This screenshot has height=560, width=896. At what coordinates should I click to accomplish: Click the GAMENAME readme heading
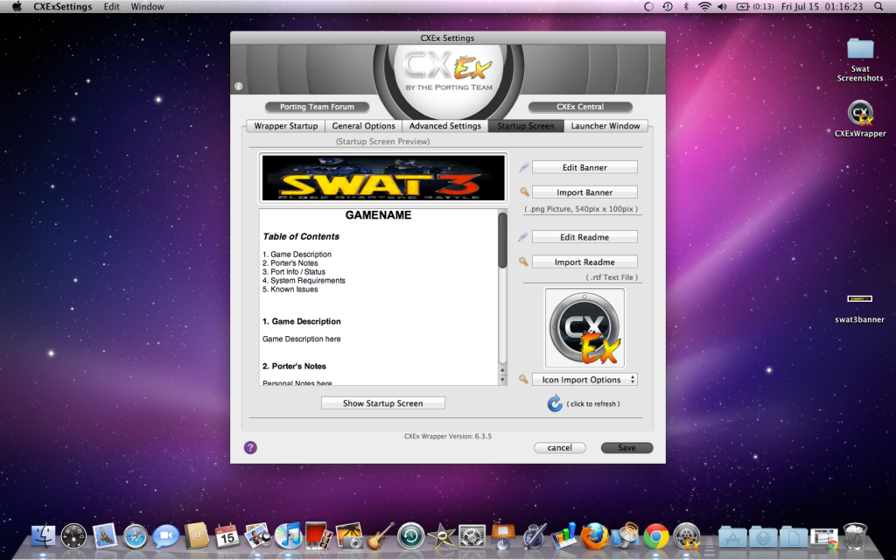378,215
